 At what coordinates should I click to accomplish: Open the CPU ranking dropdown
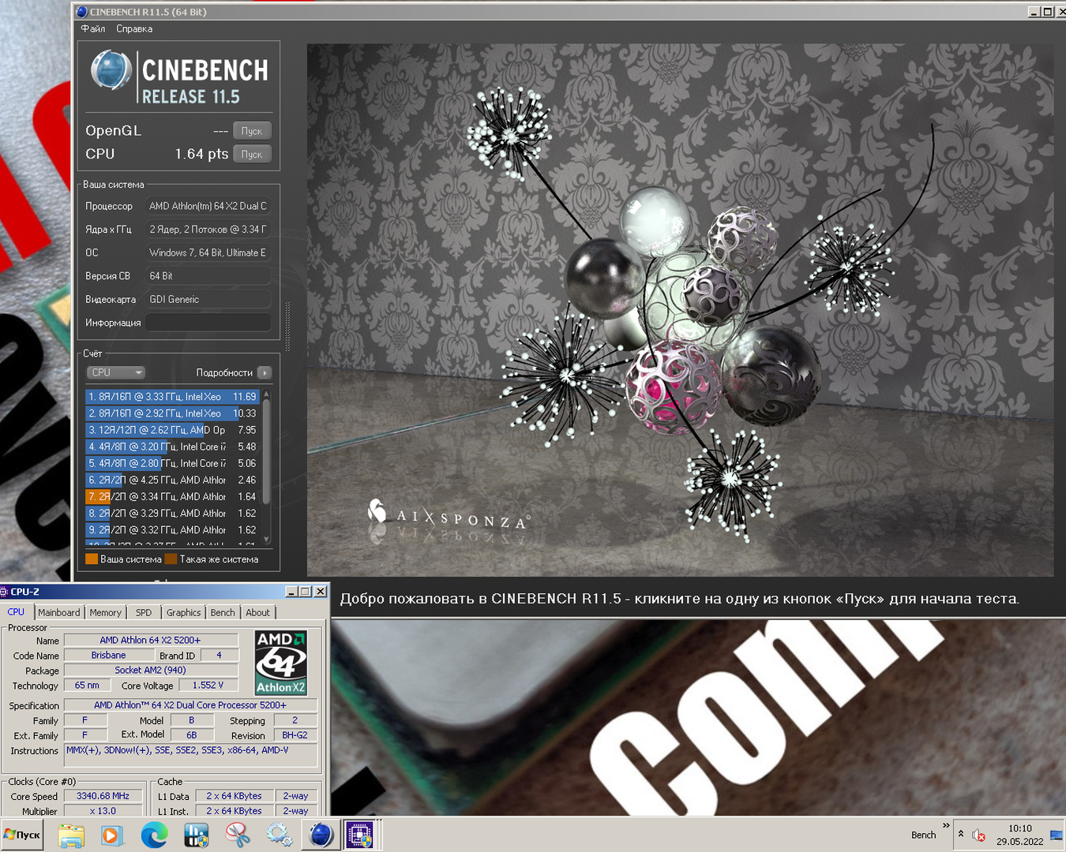click(x=115, y=372)
